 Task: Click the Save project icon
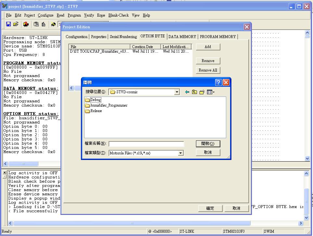[x=8, y=24]
